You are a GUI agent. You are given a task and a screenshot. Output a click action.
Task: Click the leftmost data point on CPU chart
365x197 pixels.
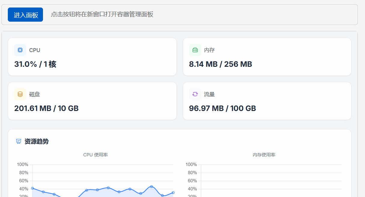32,188
